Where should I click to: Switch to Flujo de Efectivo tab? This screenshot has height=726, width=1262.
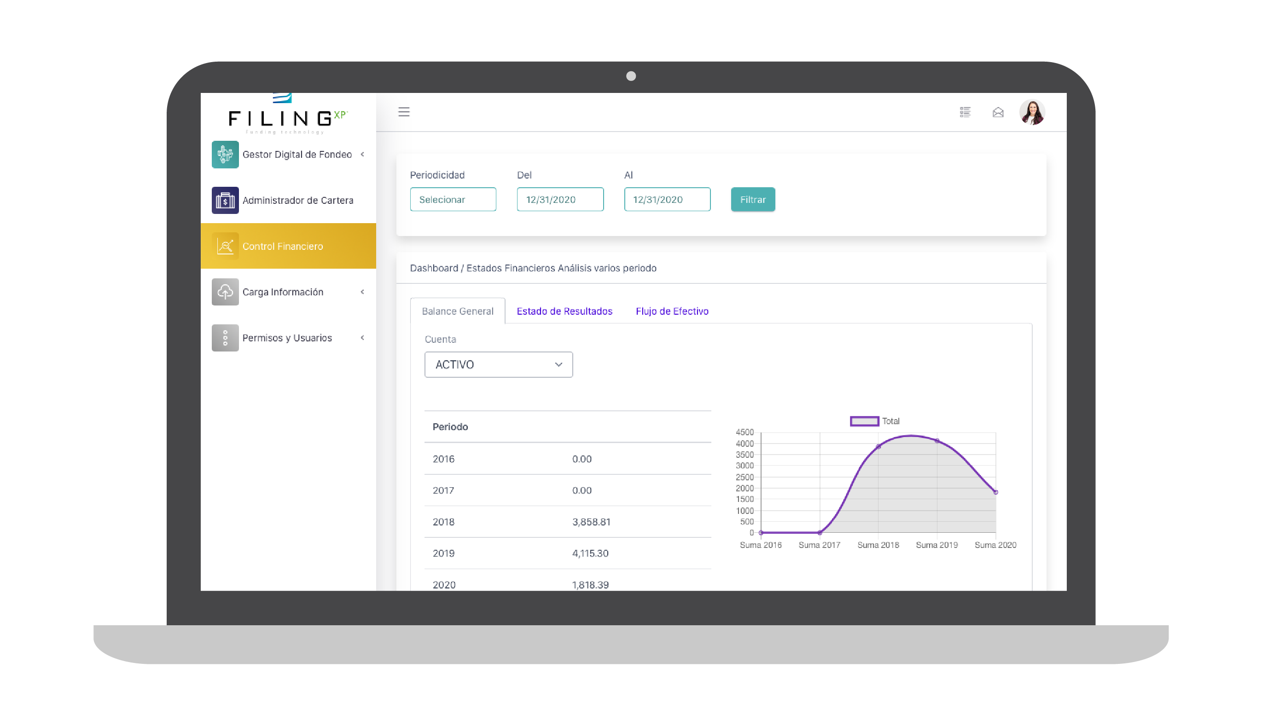(672, 311)
